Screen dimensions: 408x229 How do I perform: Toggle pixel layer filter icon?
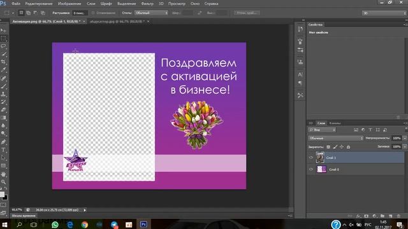coord(356,130)
